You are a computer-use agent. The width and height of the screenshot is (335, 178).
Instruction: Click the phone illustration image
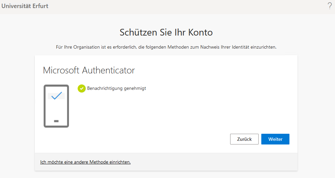coord(56,106)
